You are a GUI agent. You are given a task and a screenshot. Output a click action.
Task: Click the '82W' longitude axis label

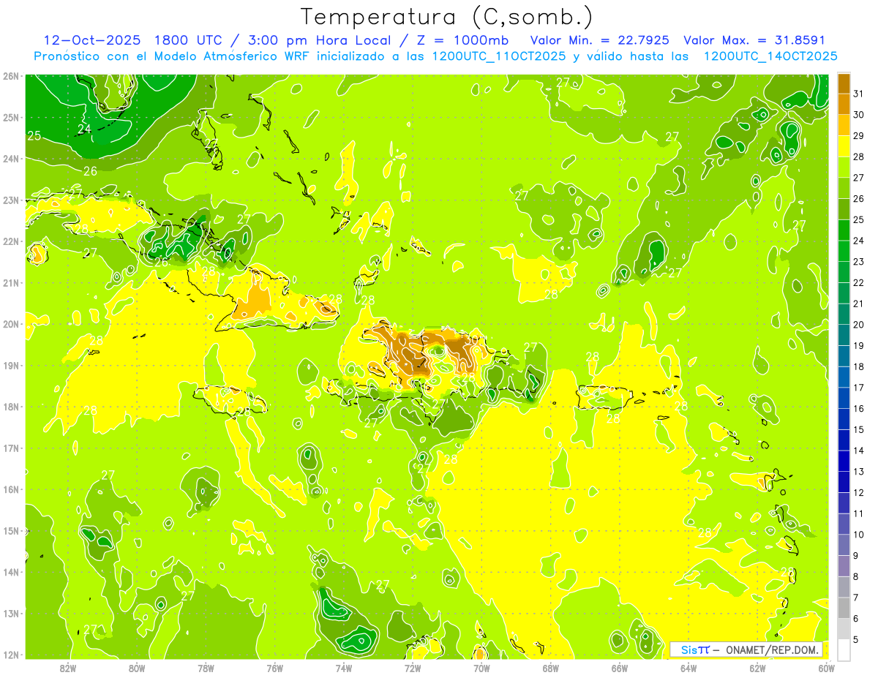tap(68, 668)
